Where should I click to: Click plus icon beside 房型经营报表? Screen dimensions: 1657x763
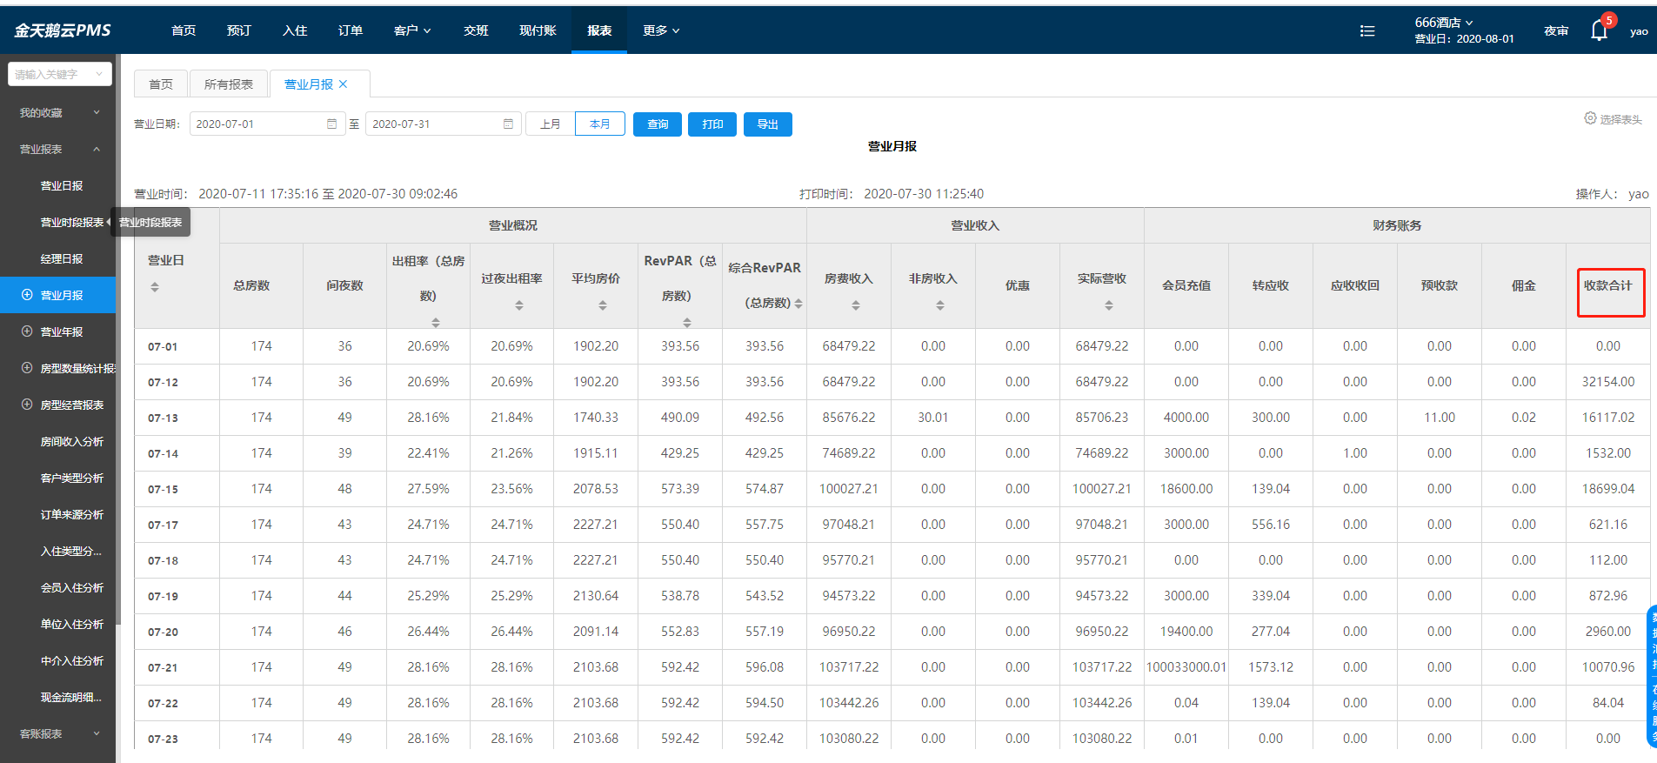click(x=27, y=405)
